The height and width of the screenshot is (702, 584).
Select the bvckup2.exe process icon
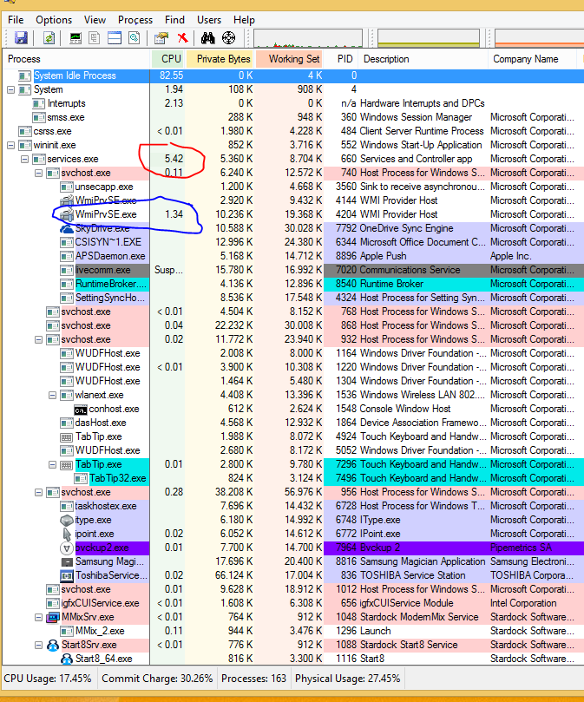coord(67,548)
